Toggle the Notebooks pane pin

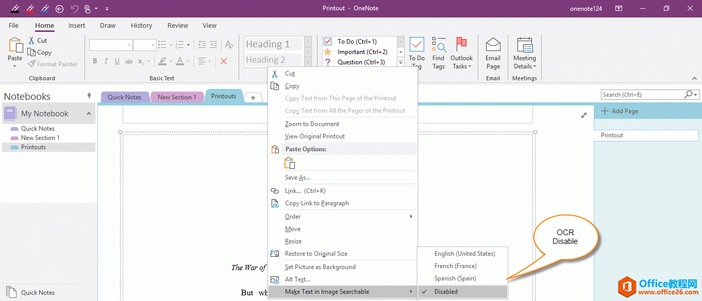(x=89, y=95)
